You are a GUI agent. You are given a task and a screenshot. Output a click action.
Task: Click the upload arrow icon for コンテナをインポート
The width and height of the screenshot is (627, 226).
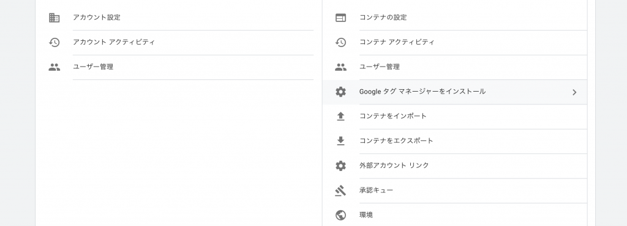click(x=340, y=117)
